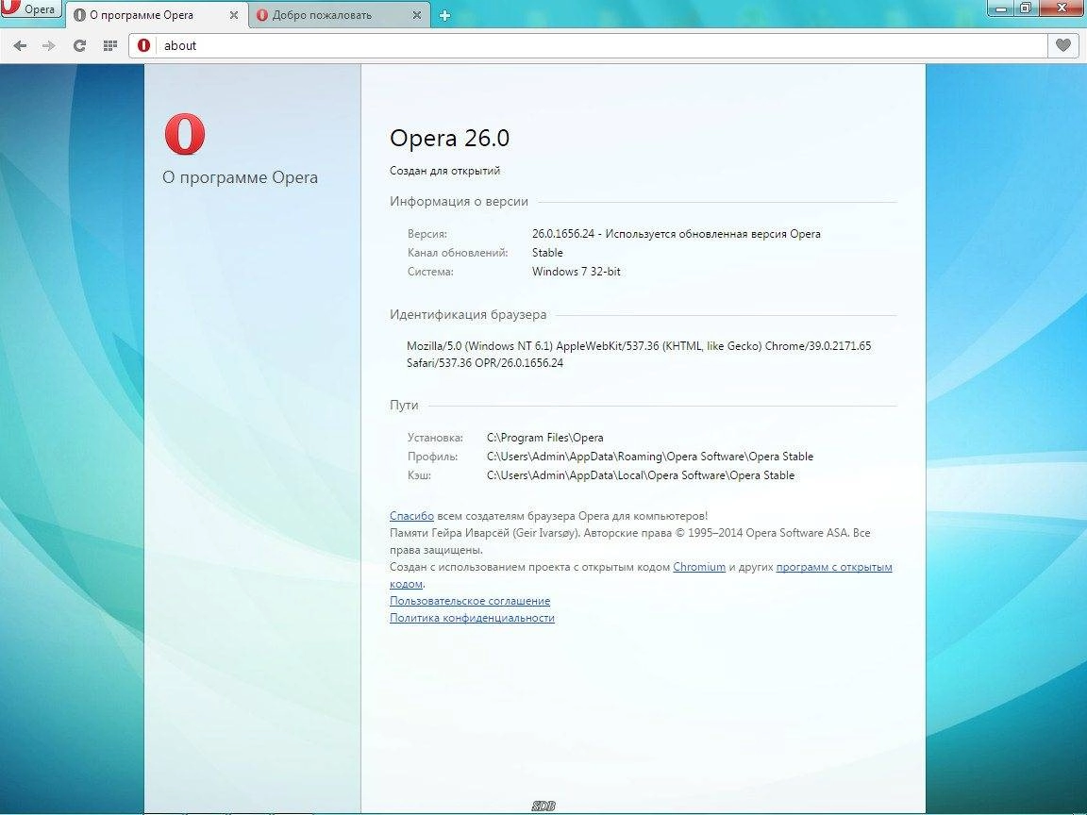Restore down the Opera window
Screen dimensions: 1087x815
(1026, 8)
